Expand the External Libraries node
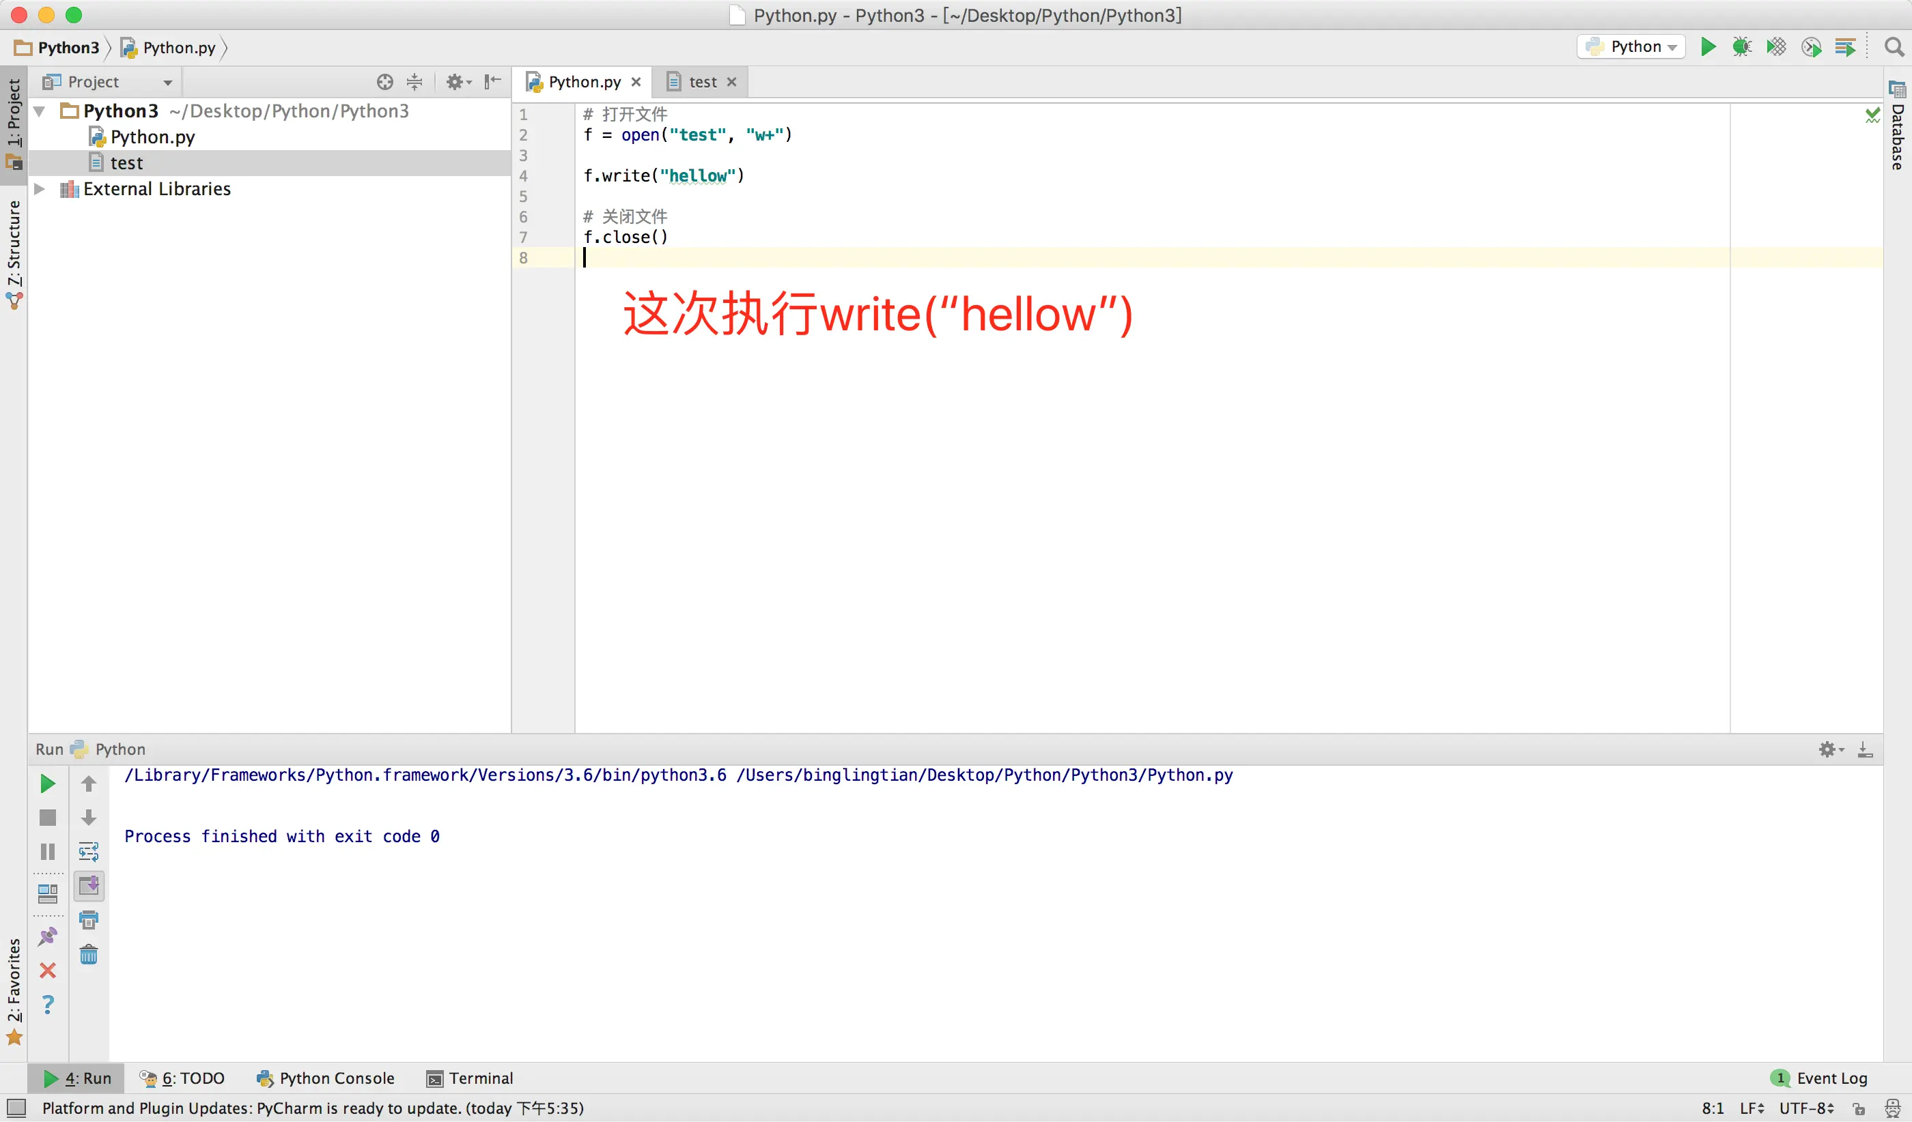Image resolution: width=1912 pixels, height=1122 pixels. point(40,189)
